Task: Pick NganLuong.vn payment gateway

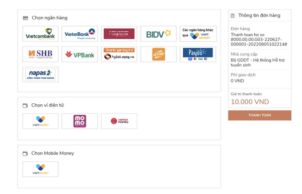Action: click(119, 54)
